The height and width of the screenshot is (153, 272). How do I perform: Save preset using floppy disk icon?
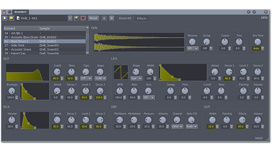(x=76, y=18)
